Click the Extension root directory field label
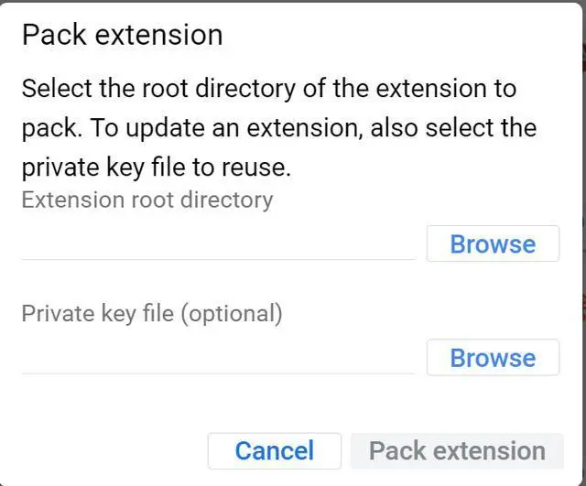 [146, 200]
